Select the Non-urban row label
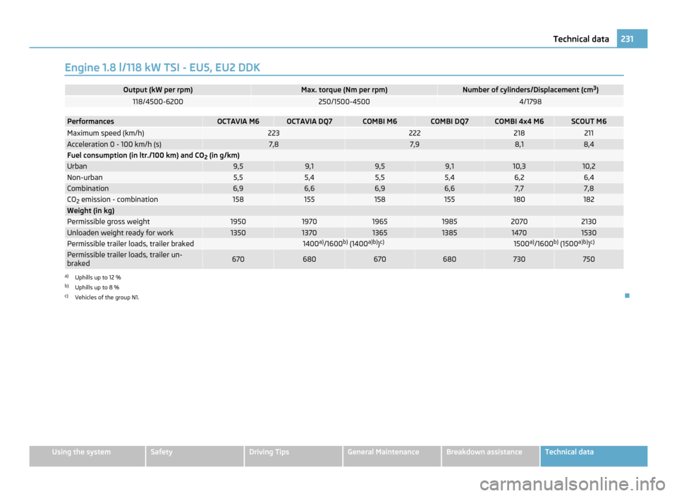This screenshot has height=496, width=677. coord(85,178)
